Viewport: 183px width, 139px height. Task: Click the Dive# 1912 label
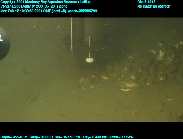click(146, 2)
